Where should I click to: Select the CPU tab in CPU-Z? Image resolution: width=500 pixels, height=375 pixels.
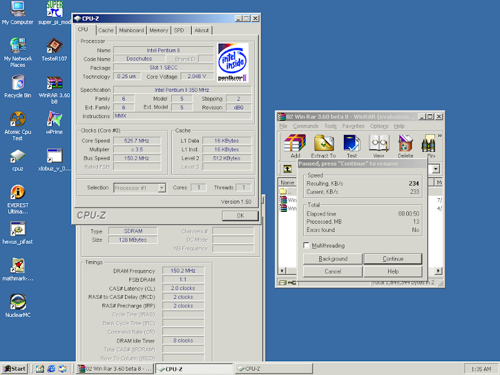point(83,29)
